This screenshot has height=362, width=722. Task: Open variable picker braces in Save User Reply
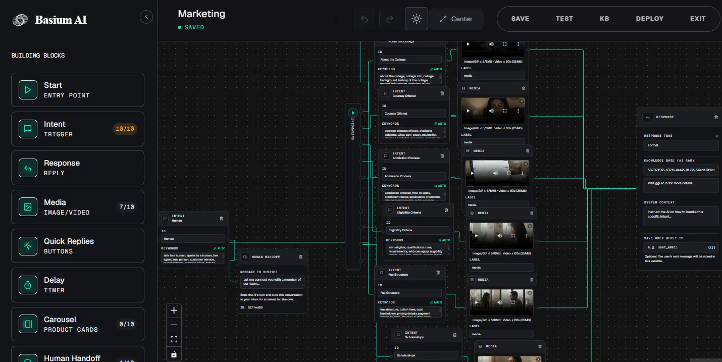[x=711, y=248]
